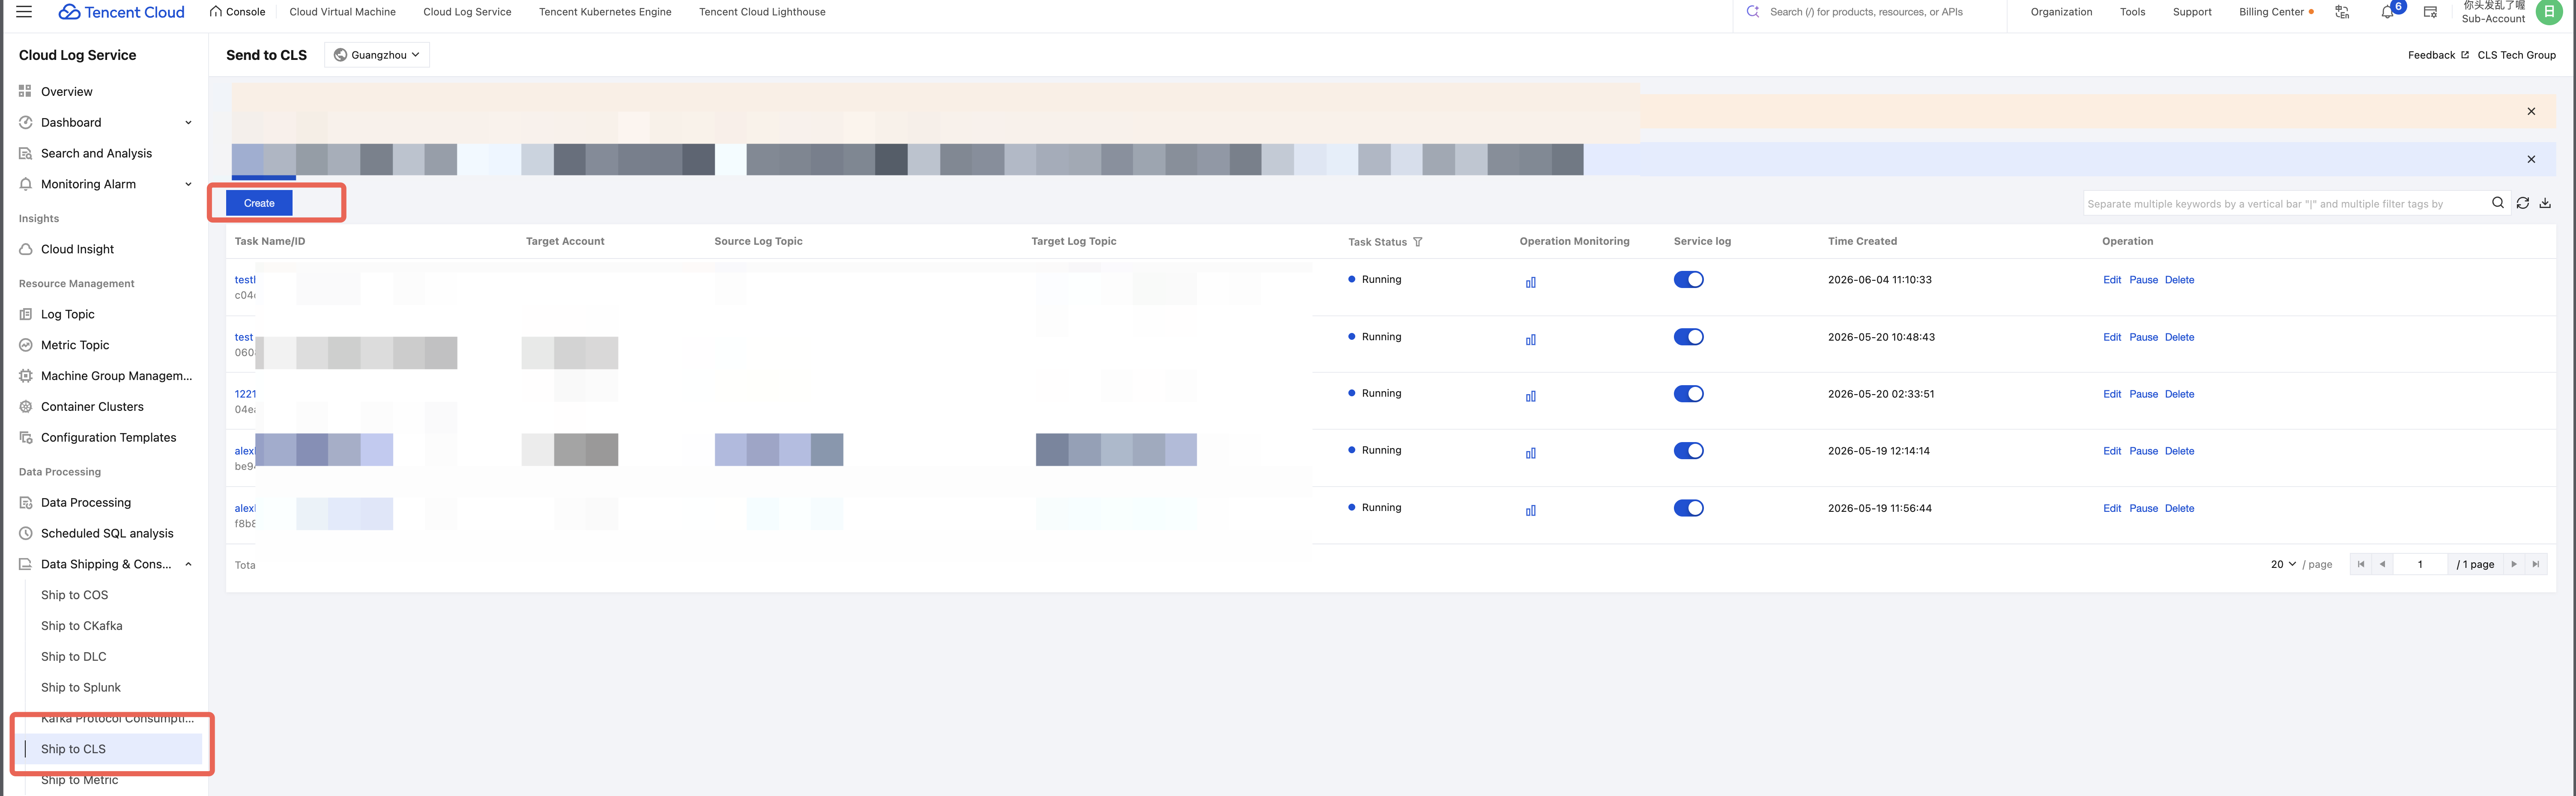Screen dimensions: 2576x796
Task: Open Search and Analysis in sidebar
Action: (x=96, y=153)
